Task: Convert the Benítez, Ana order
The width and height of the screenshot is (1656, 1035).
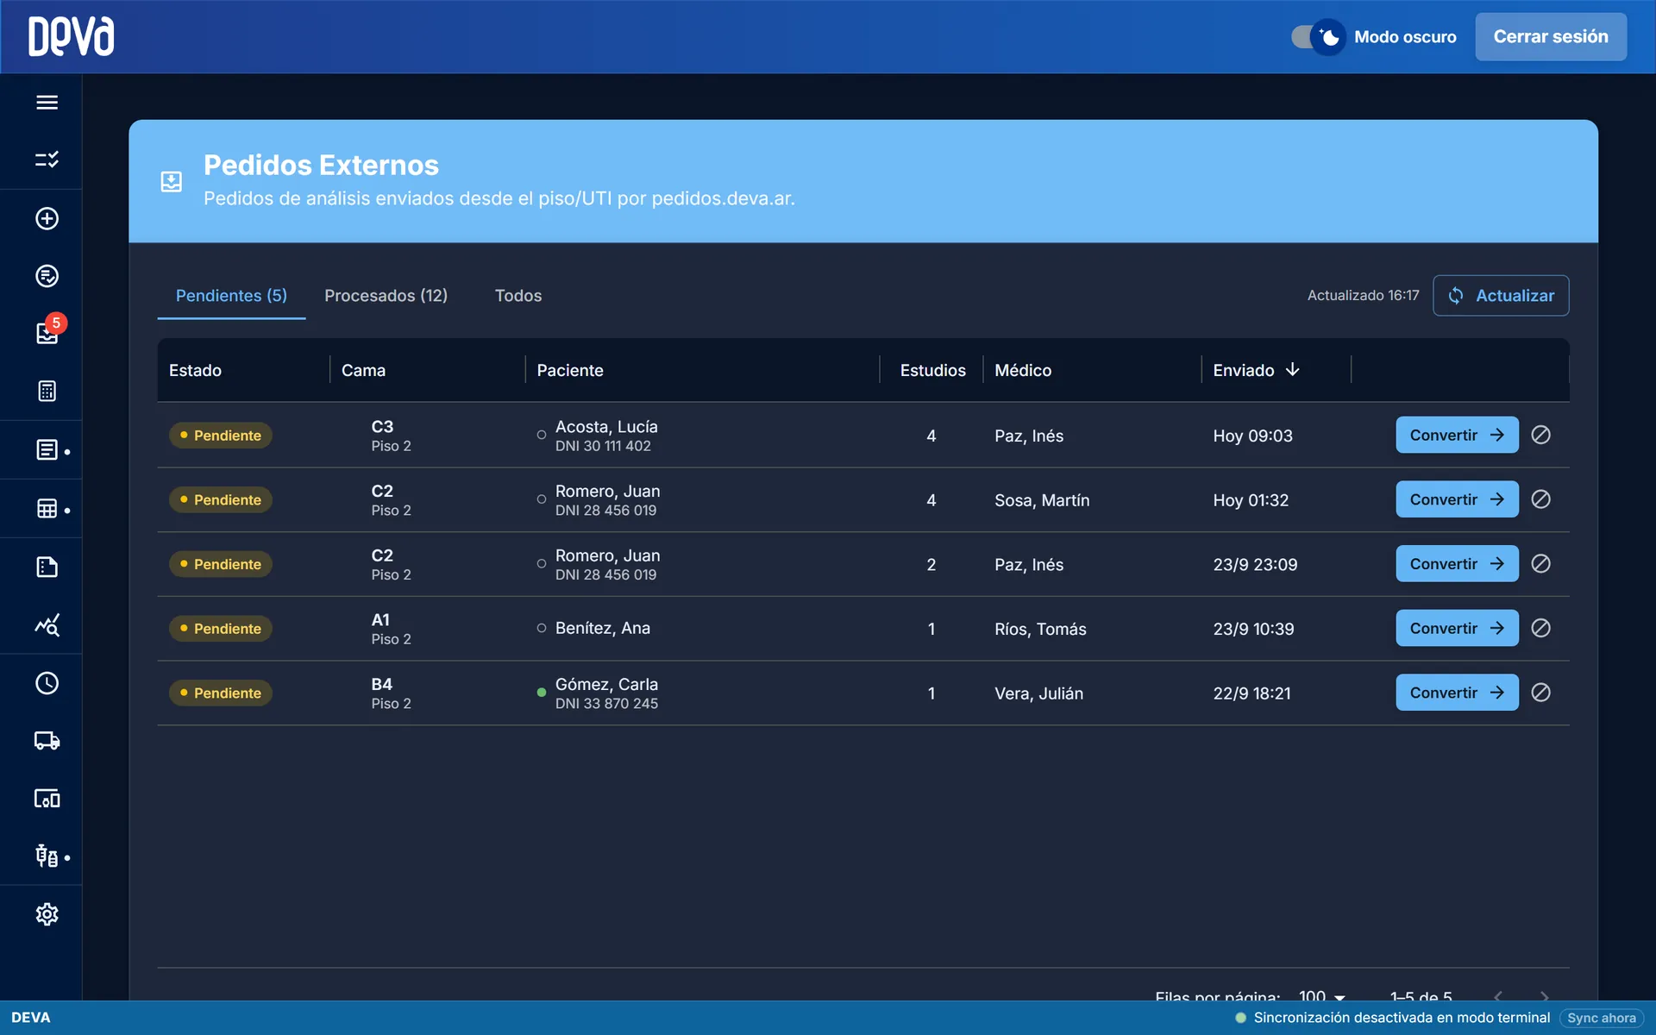Action: (x=1457, y=628)
